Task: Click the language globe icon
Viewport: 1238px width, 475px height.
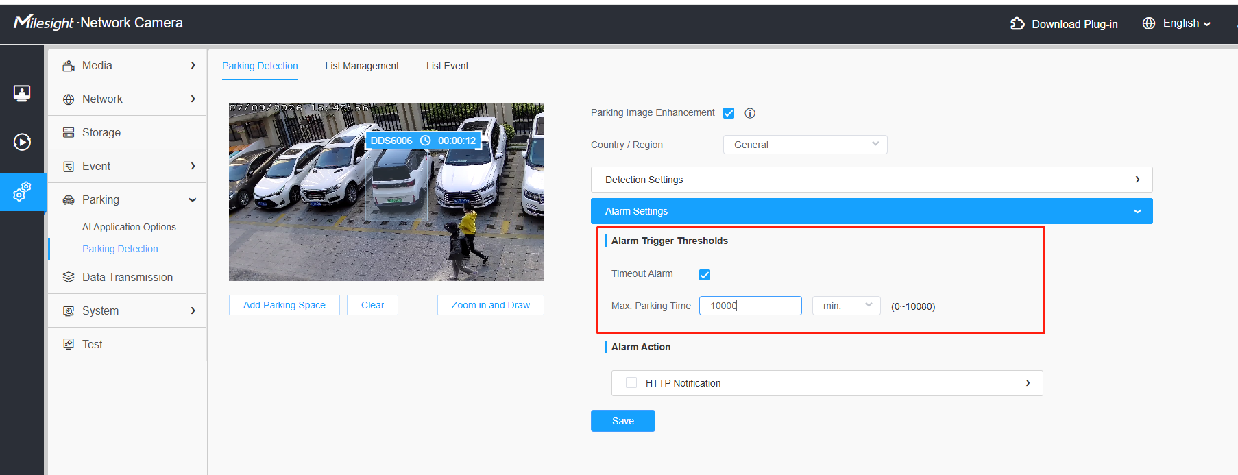Action: (x=1149, y=23)
